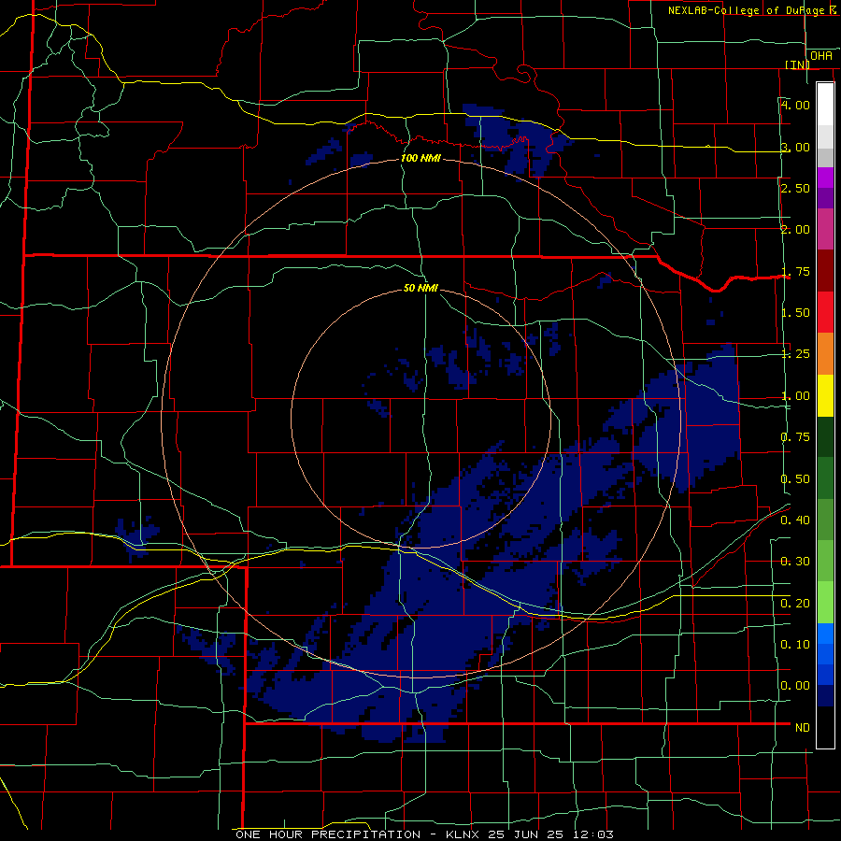This screenshot has width=841, height=841.
Task: Click the "2.50" legend value
Action: pyautogui.click(x=795, y=188)
